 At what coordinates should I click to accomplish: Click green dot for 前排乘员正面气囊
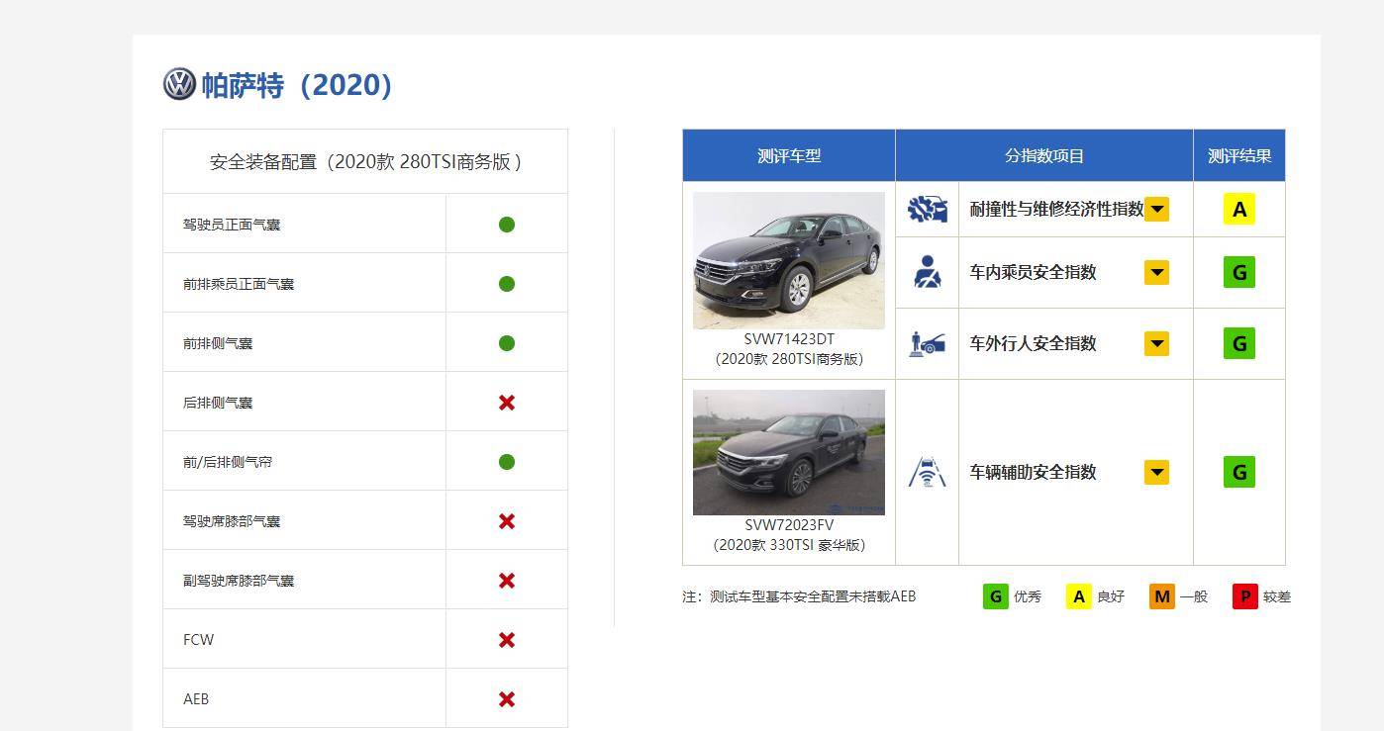point(507,284)
